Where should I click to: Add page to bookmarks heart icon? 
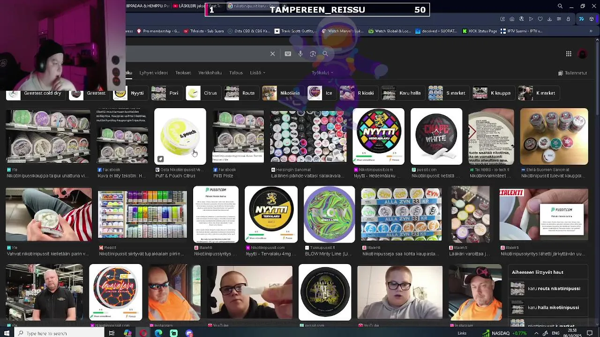(x=540, y=19)
